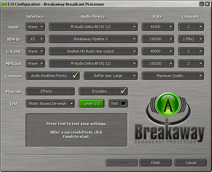Click the green Level -3.0 control
Screen dimensions: 212x172
coord(91,104)
